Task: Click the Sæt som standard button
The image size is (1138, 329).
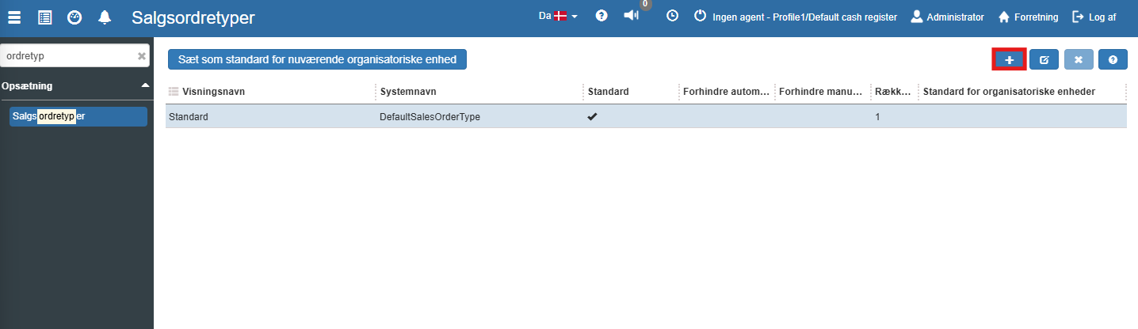Action: coord(317,59)
